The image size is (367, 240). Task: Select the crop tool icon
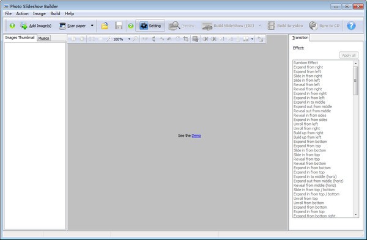186,39
